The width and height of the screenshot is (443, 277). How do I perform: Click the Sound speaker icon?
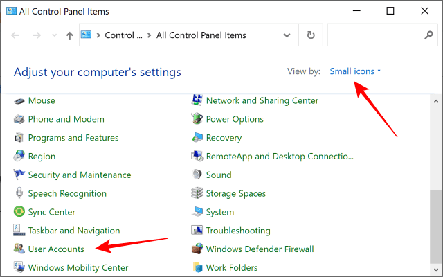[197, 175]
